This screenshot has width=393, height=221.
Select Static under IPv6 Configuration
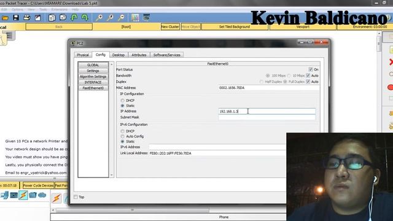tap(123, 142)
